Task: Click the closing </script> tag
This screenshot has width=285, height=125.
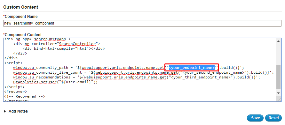Action: 14,87
